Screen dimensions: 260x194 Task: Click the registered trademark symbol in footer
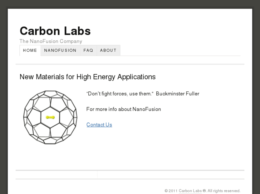click(x=204, y=191)
